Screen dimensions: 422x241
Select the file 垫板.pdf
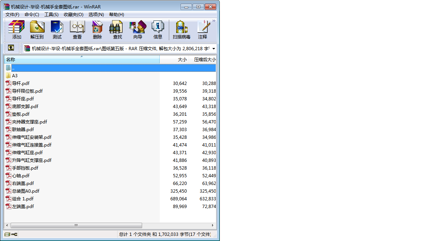coord(21,114)
